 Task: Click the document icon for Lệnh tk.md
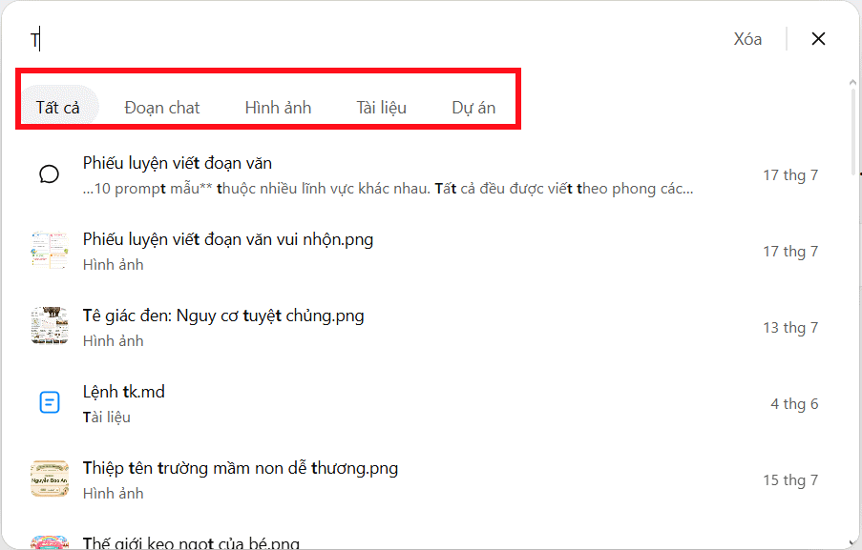click(50, 402)
